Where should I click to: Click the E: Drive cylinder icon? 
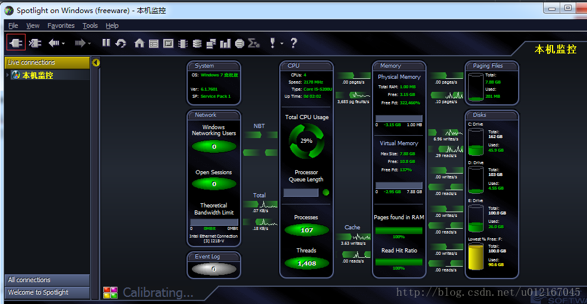[476, 218]
